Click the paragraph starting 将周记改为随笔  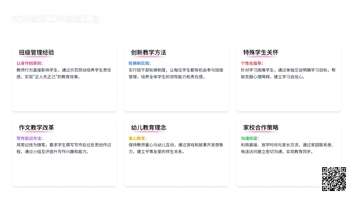(x=64, y=148)
